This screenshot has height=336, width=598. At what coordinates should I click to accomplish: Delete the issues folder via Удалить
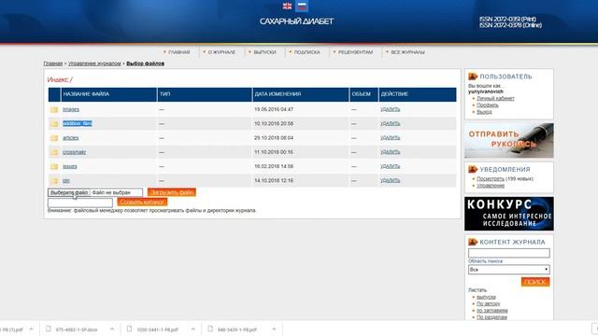(391, 166)
